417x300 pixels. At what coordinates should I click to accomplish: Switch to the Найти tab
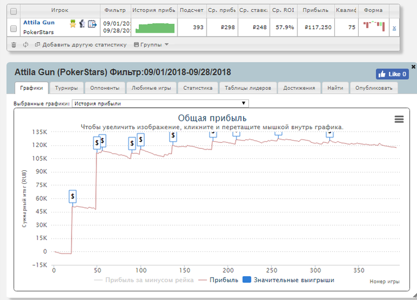pyautogui.click(x=335, y=88)
